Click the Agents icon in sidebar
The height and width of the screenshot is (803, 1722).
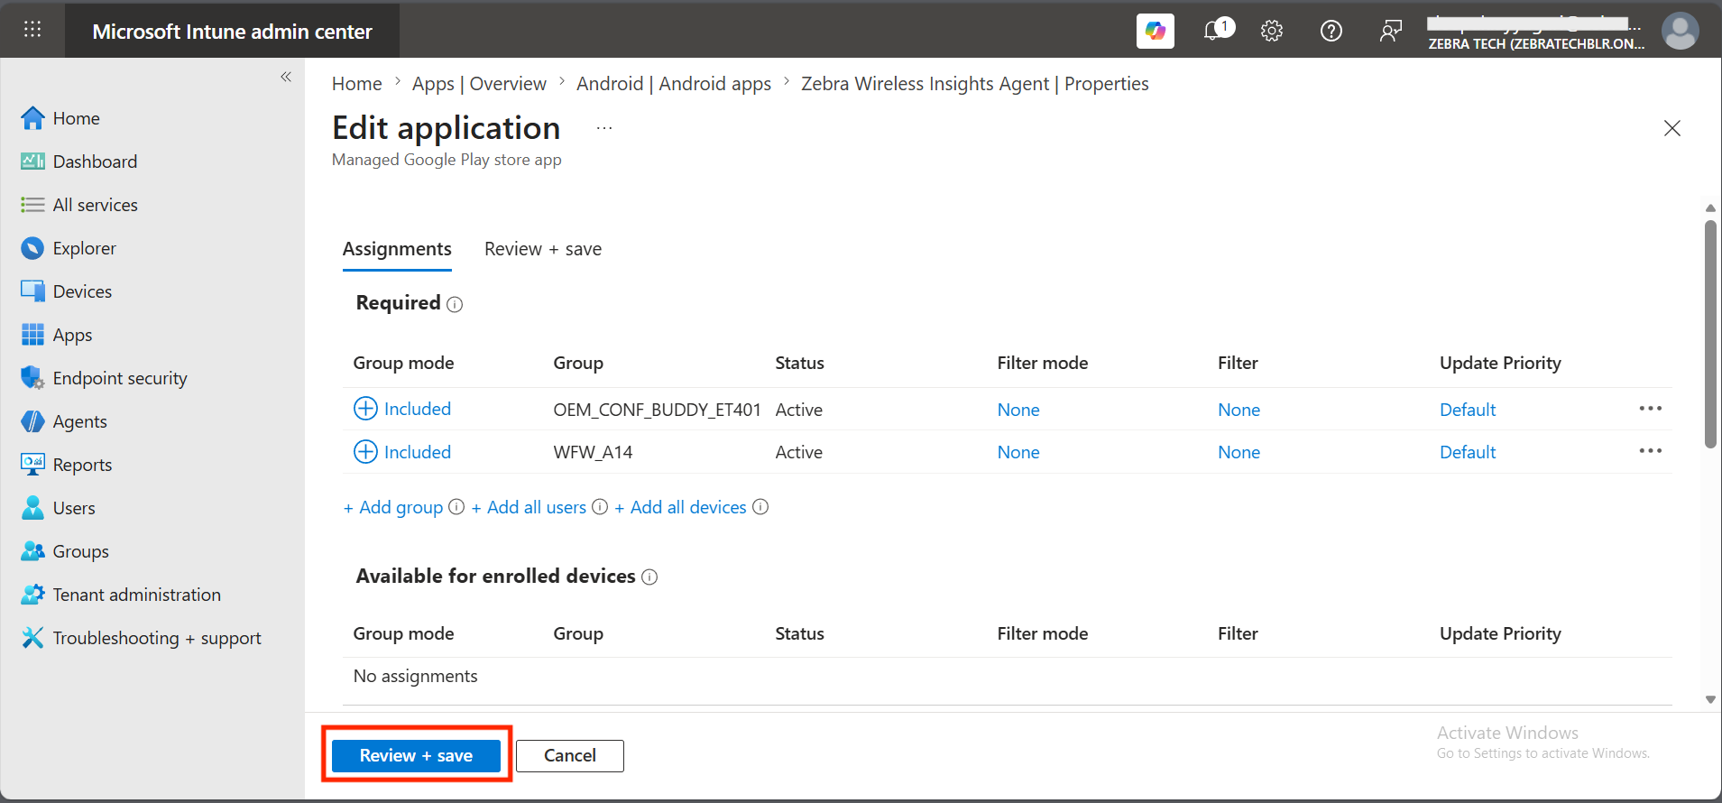(32, 421)
